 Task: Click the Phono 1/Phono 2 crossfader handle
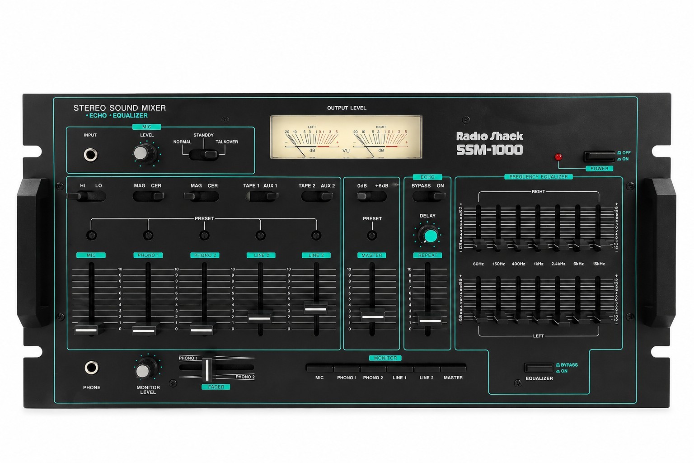(207, 369)
